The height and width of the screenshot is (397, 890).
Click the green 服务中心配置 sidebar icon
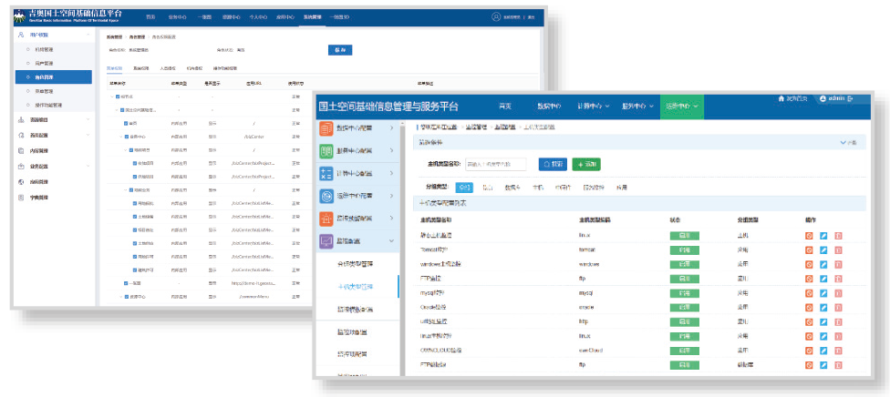pyautogui.click(x=326, y=151)
